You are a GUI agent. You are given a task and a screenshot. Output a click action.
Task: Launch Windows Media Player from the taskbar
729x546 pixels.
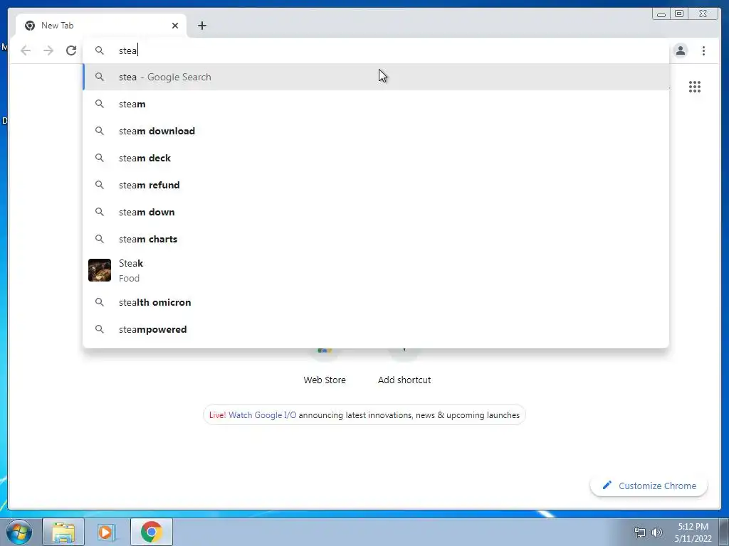pyautogui.click(x=106, y=532)
